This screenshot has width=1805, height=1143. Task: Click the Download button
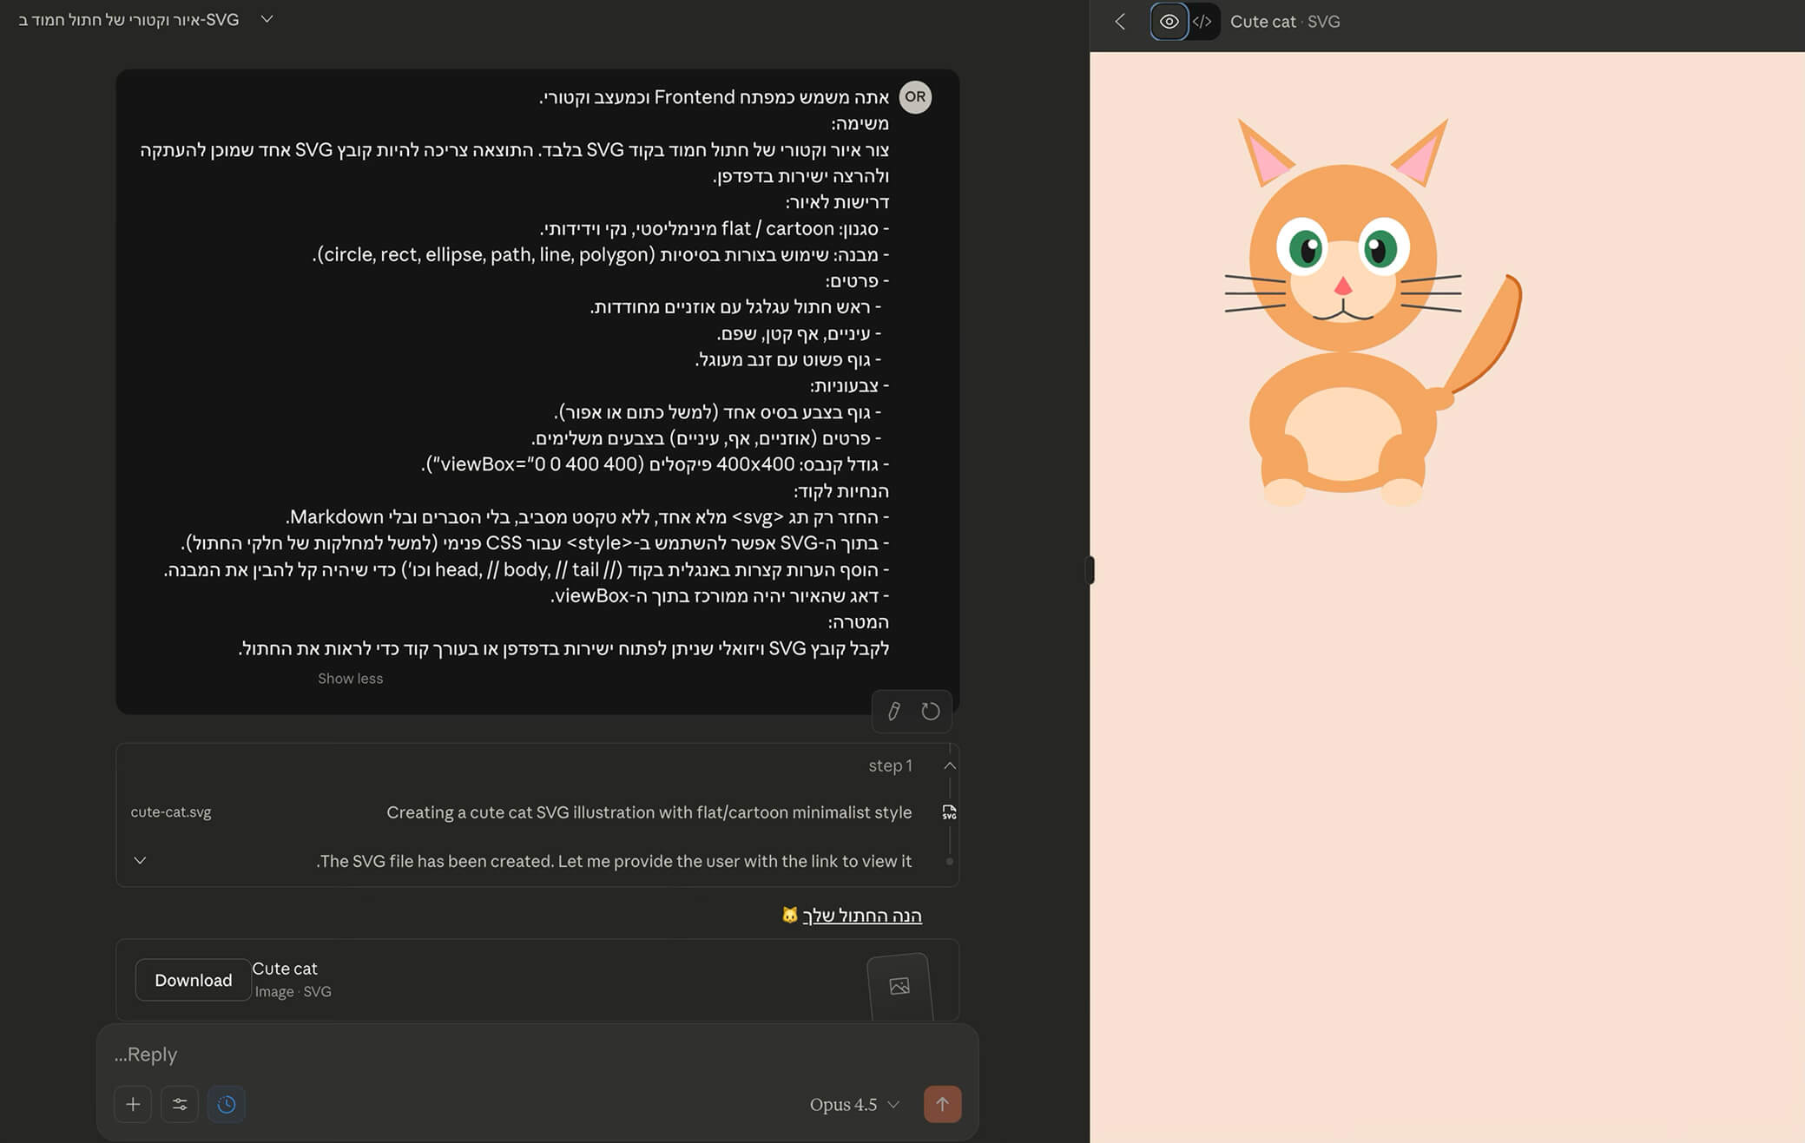pyautogui.click(x=193, y=980)
